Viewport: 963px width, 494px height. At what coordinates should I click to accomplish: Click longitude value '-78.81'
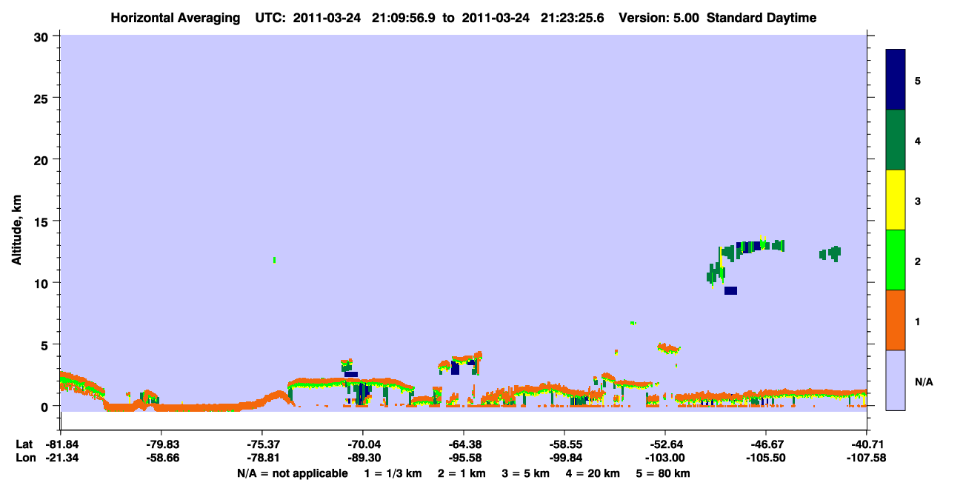(262, 458)
